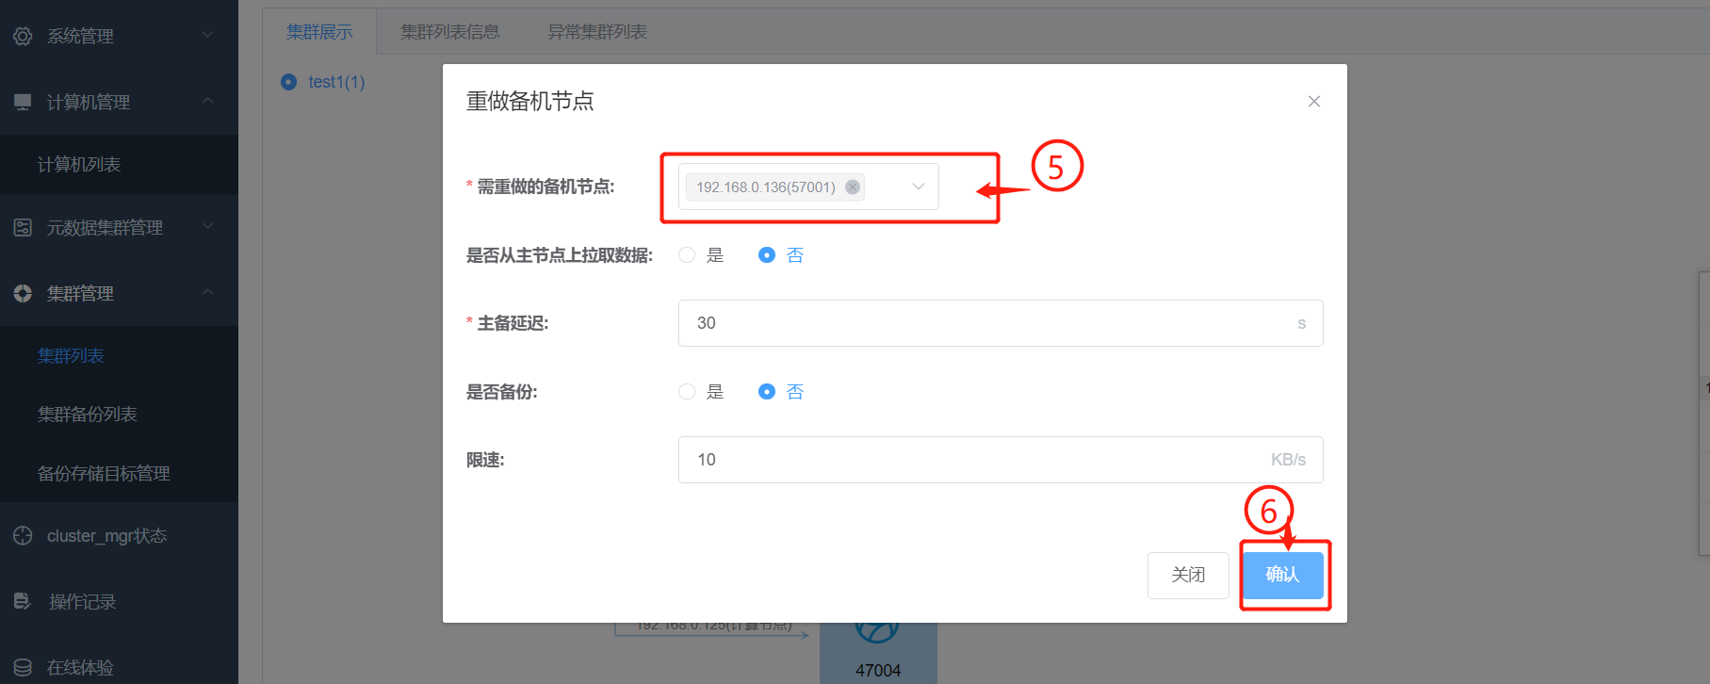Open the 异常集群列表 tab
Image resolution: width=1710 pixels, height=684 pixels.
click(x=597, y=32)
